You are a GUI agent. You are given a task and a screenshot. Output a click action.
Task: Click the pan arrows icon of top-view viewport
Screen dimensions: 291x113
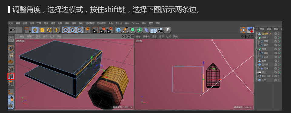242,36
